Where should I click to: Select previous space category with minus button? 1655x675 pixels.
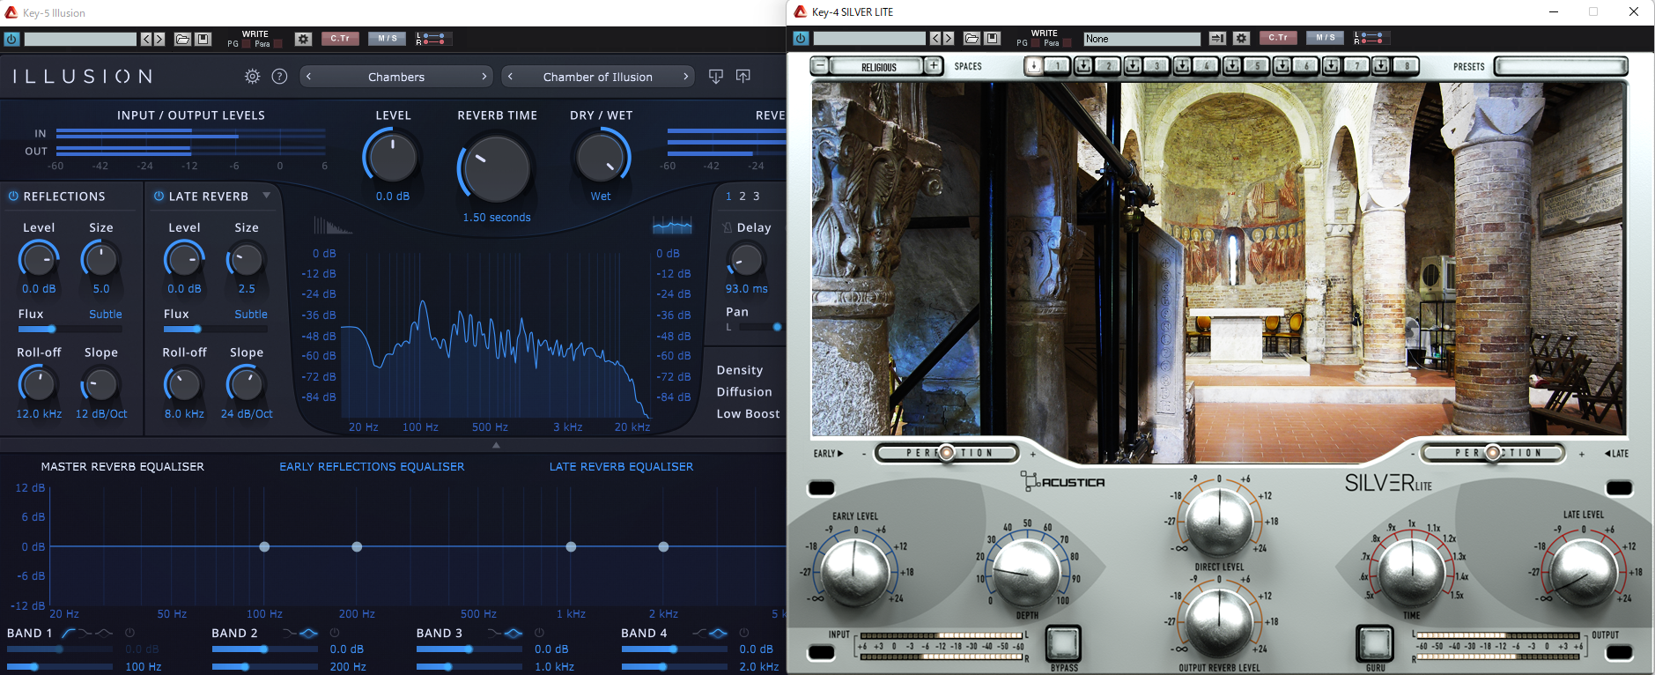pos(820,66)
